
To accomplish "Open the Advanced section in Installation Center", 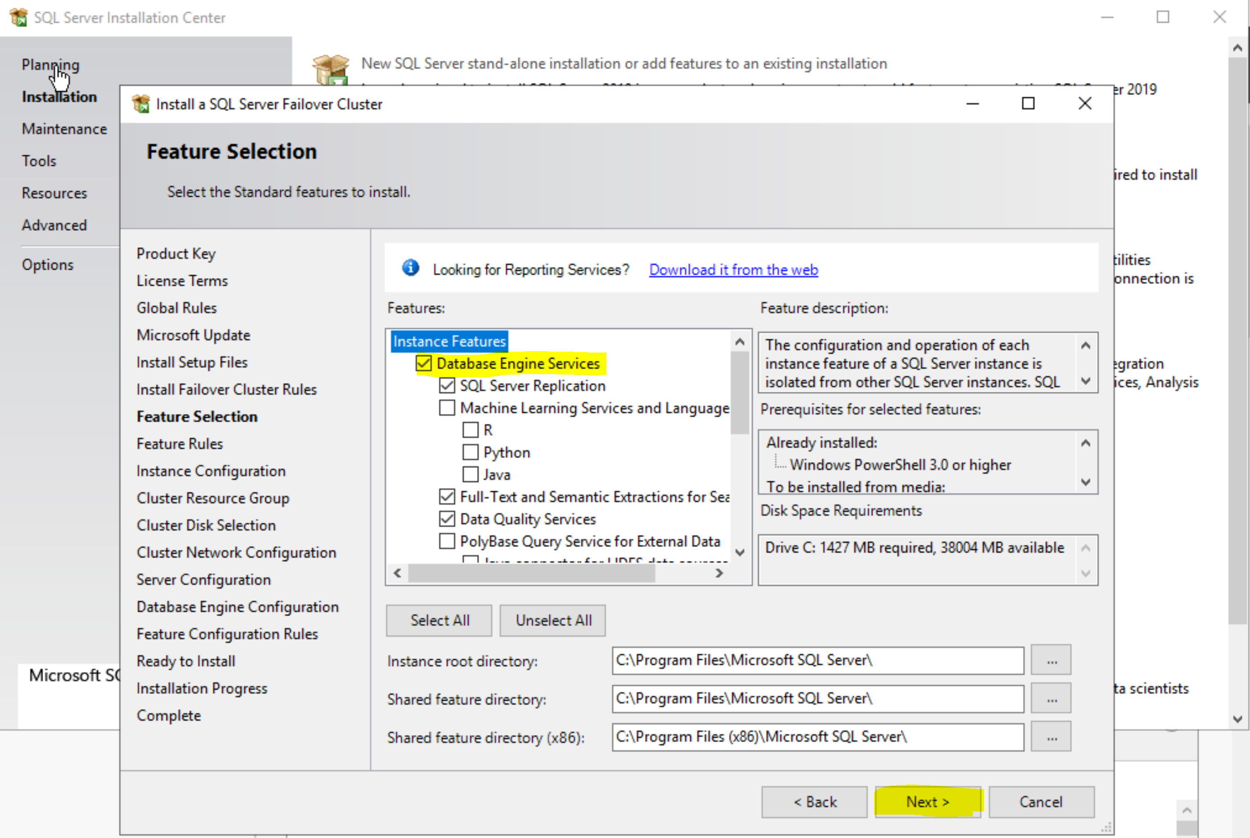I will coord(54,225).
